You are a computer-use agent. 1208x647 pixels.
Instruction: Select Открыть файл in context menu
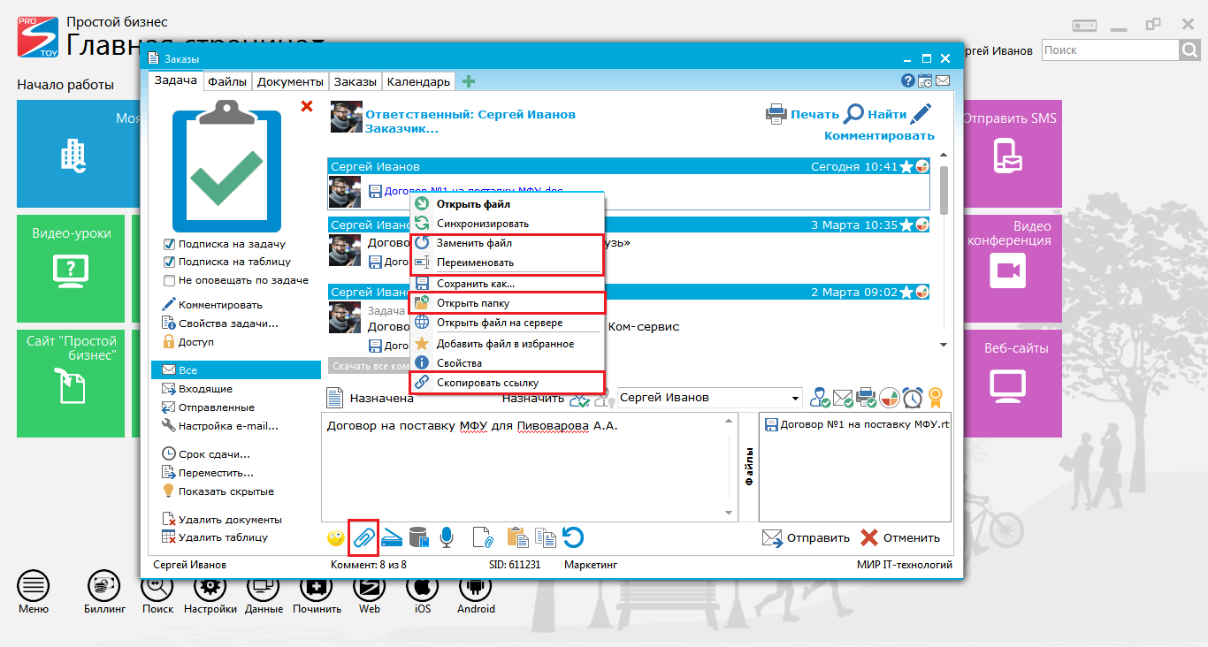508,204
